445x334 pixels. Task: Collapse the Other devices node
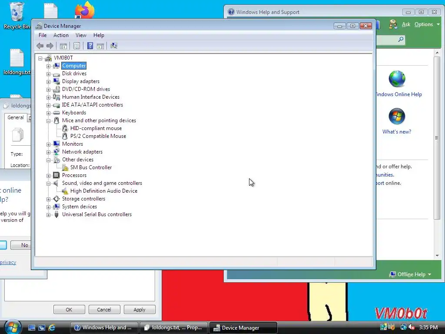pos(48,160)
